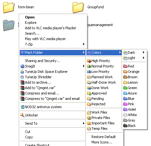151x146 pixels.
Task: Click the Unlocker wand icon
Action: pyautogui.click(x=22, y=115)
